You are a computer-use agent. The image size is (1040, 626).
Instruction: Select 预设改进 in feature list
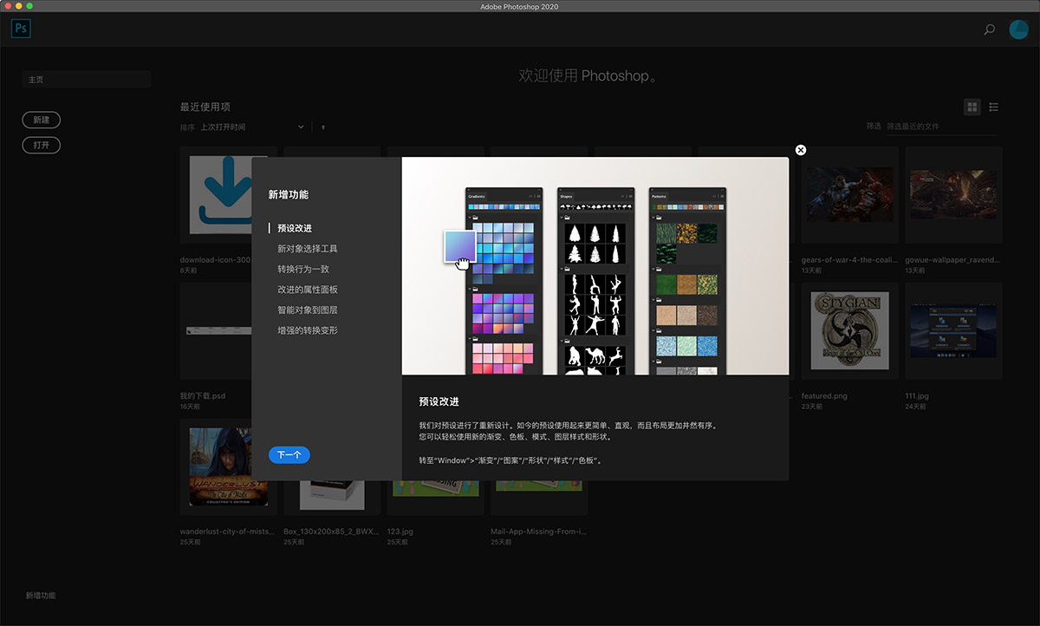tap(295, 228)
